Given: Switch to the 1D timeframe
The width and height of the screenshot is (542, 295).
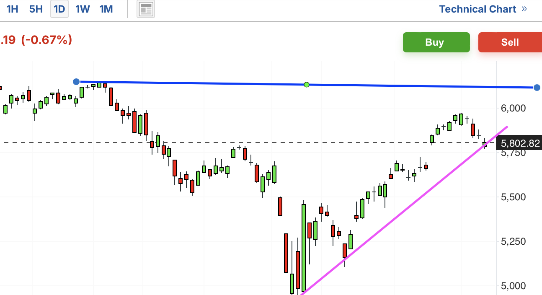Looking at the screenshot, I should click(x=59, y=9).
